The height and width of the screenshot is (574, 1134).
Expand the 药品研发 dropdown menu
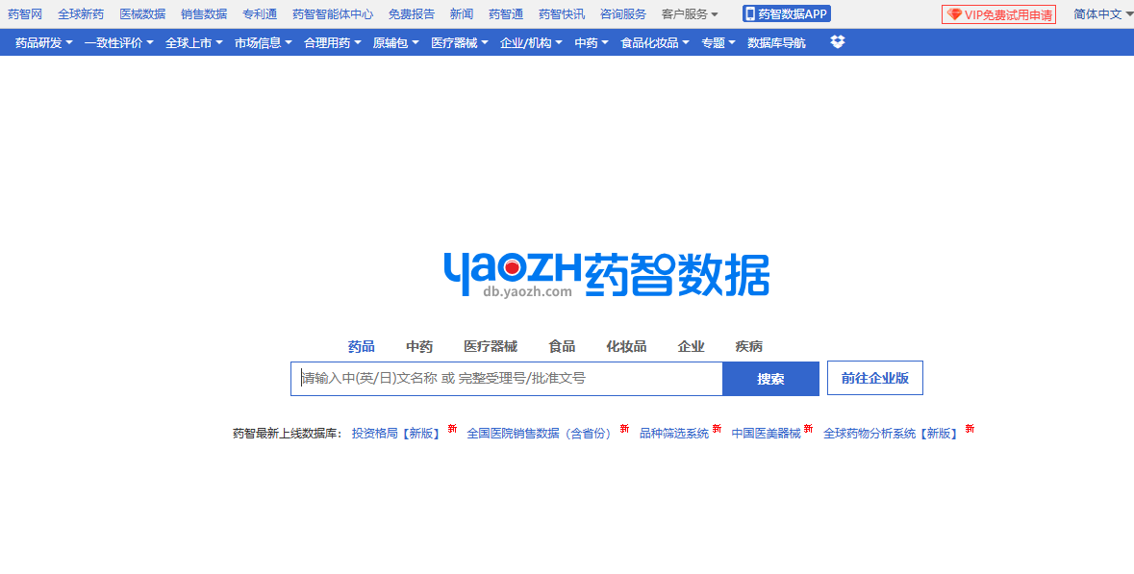pyautogui.click(x=44, y=42)
